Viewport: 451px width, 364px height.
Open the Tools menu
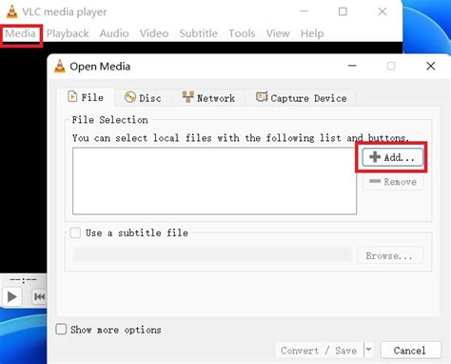click(242, 33)
